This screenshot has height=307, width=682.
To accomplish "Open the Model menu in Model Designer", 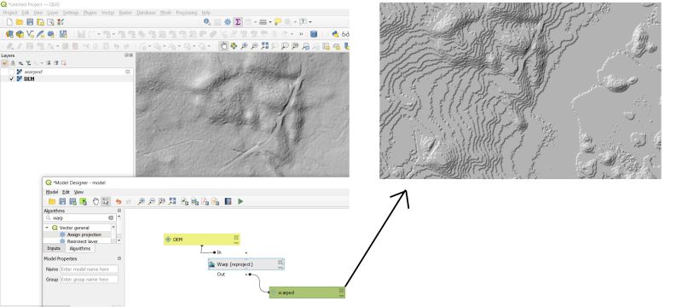I will [52, 192].
